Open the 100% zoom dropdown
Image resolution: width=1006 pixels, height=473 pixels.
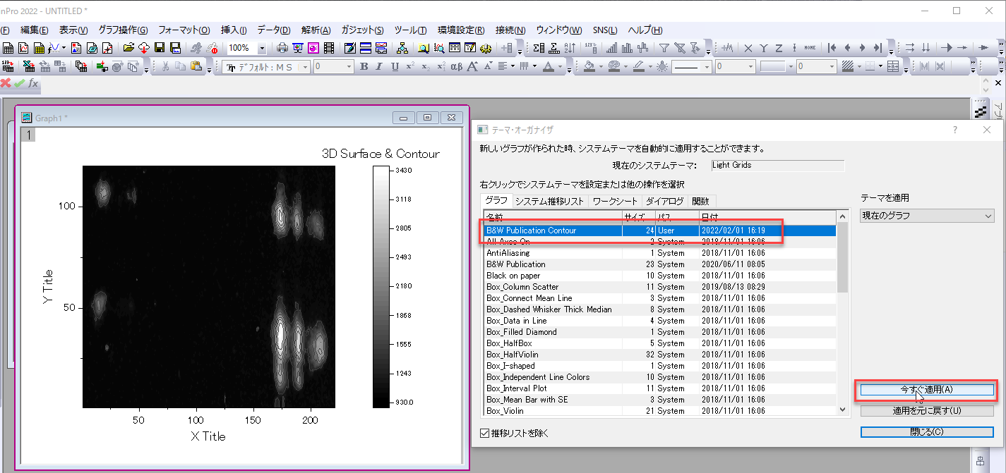pyautogui.click(x=262, y=48)
